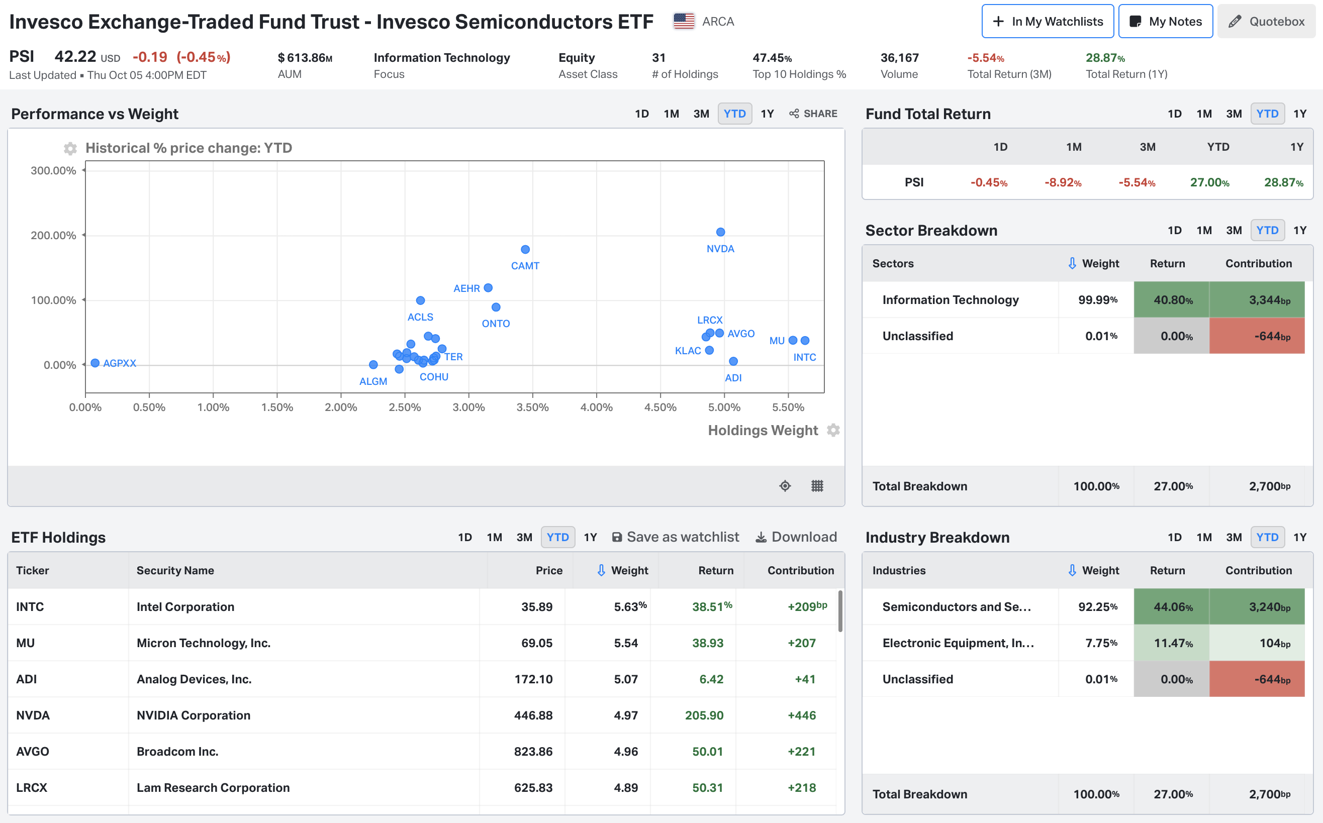Select 3M period in Performance vs Weight
The height and width of the screenshot is (823, 1323).
pos(701,114)
